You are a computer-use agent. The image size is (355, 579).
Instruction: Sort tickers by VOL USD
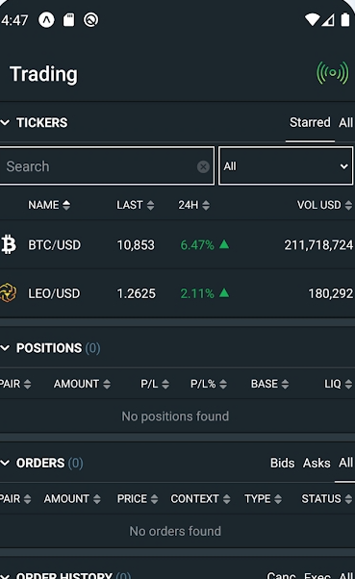(324, 205)
